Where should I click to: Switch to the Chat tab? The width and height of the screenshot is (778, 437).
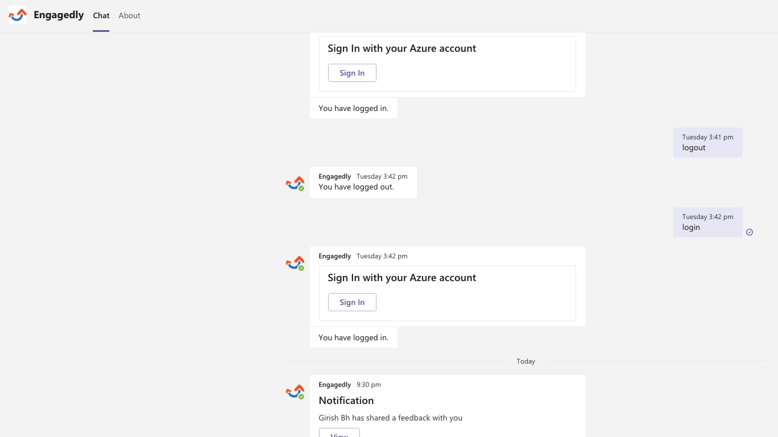(101, 16)
